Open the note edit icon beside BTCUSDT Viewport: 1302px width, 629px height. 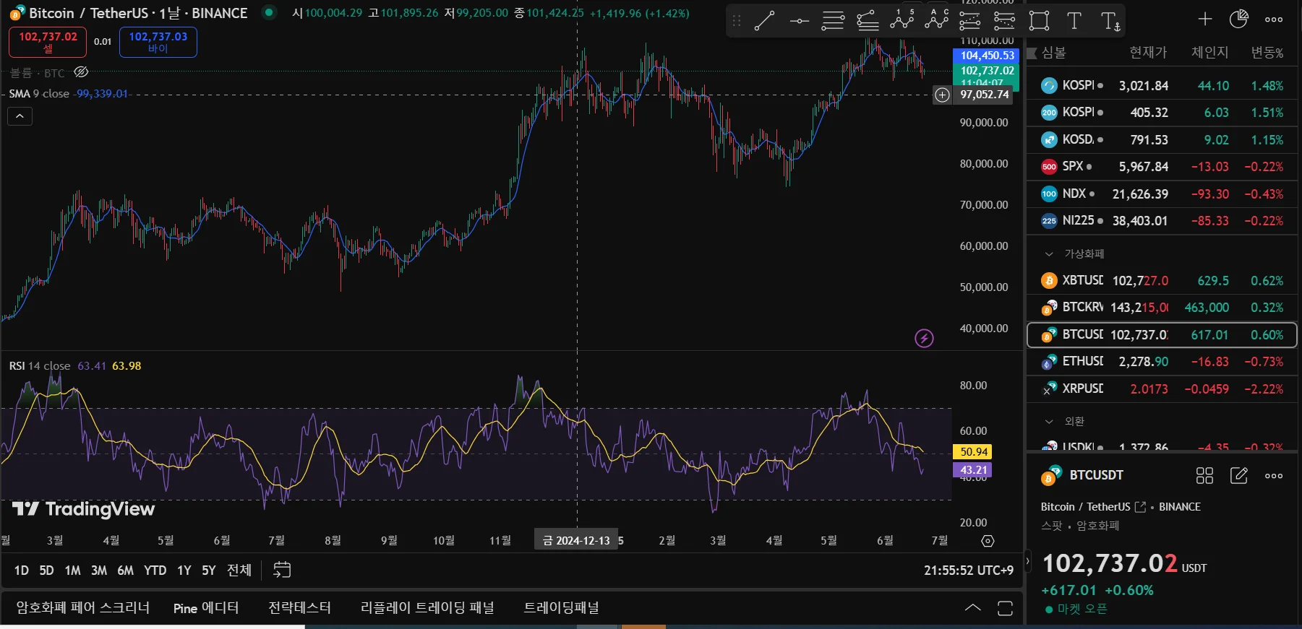coord(1239,475)
